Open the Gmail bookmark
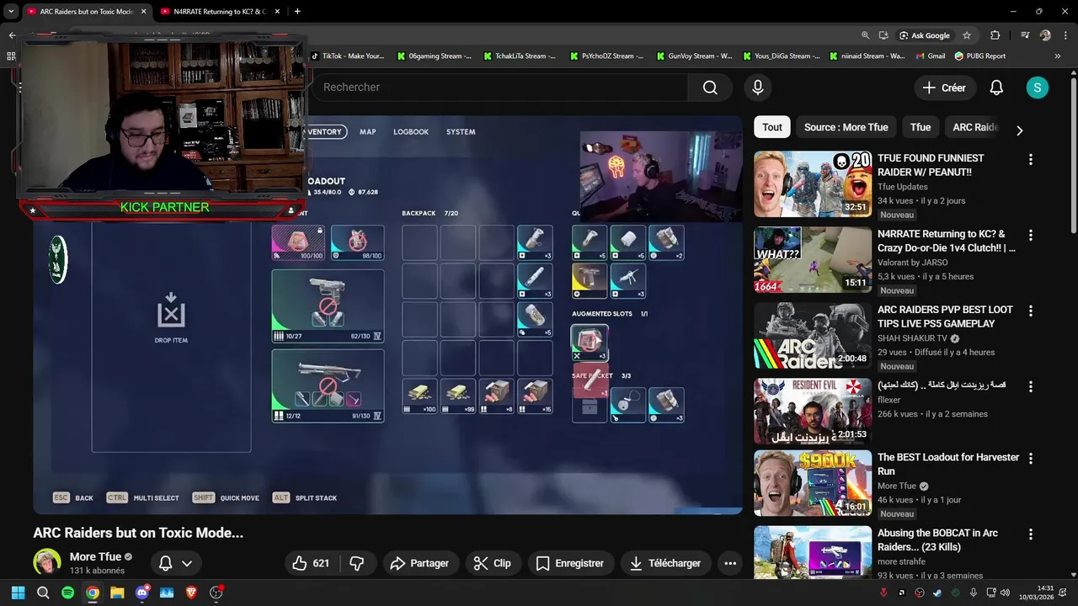This screenshot has height=606, width=1078. click(x=930, y=56)
